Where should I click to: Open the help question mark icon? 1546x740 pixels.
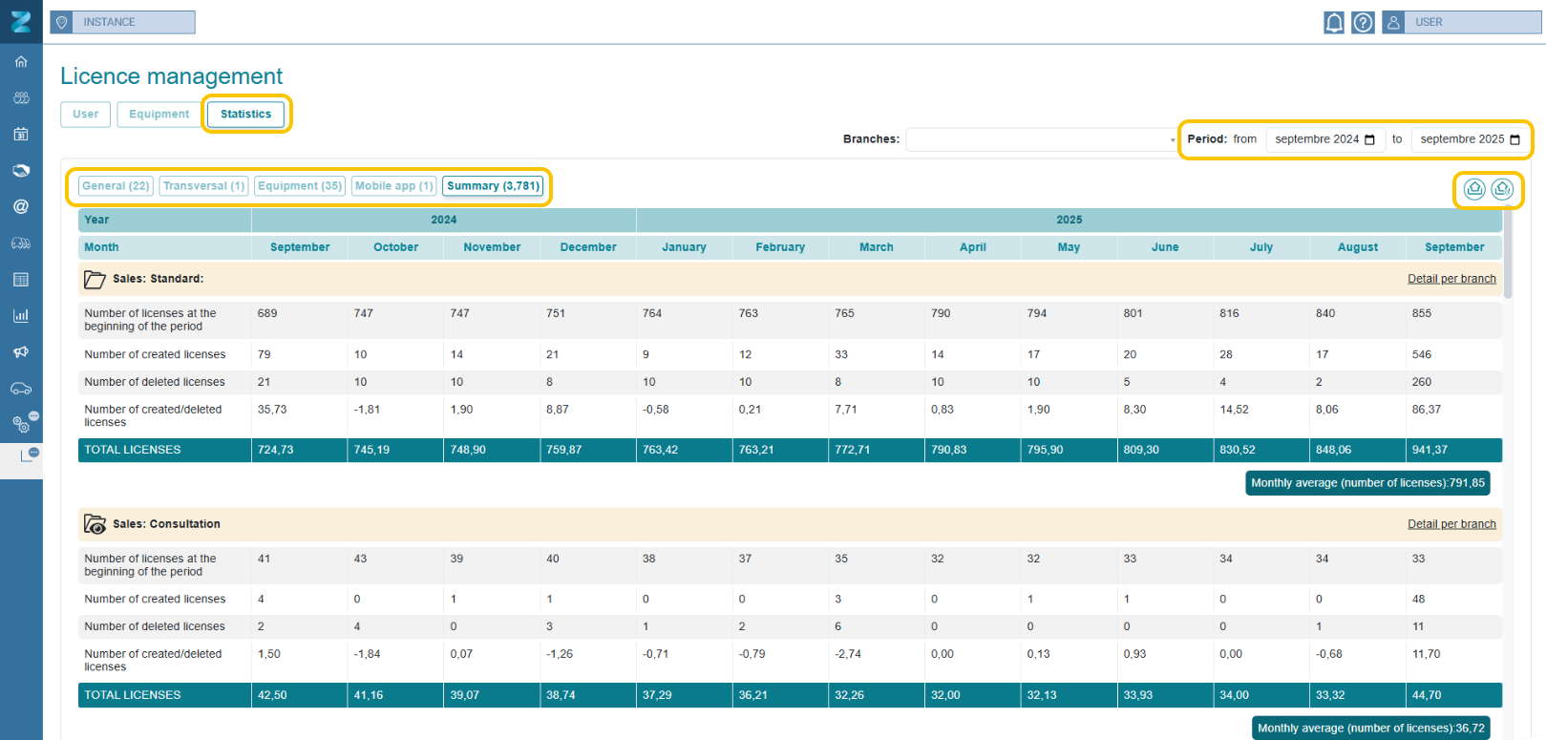coord(1363,22)
